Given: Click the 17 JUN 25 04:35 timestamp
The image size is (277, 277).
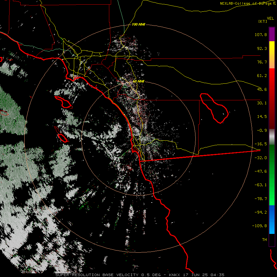Looking at the screenshot, I should pos(204,275).
